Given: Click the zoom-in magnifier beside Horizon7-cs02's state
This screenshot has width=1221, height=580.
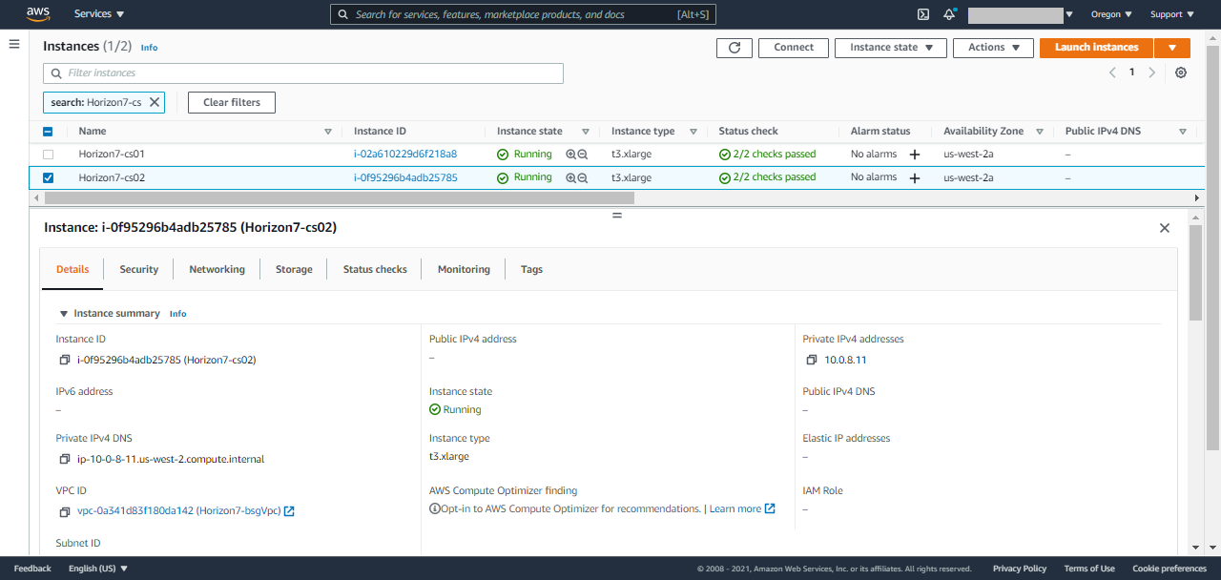Looking at the screenshot, I should pyautogui.click(x=569, y=177).
